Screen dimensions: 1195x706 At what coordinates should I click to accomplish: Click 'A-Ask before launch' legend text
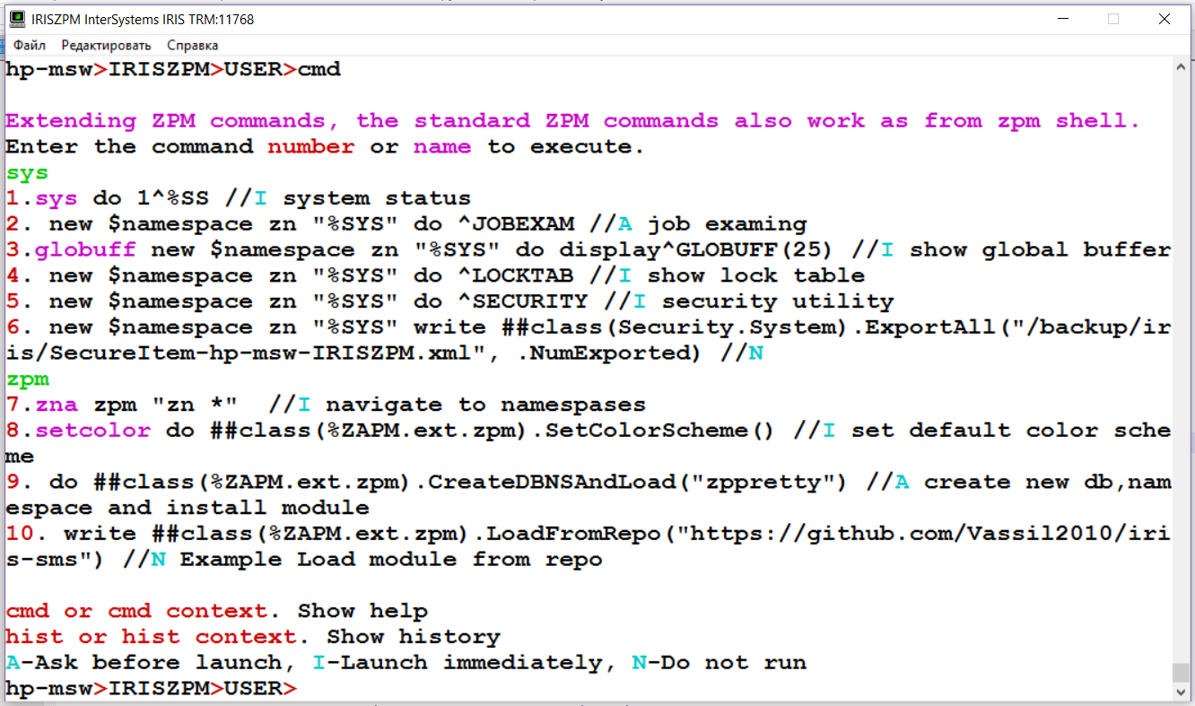click(144, 664)
